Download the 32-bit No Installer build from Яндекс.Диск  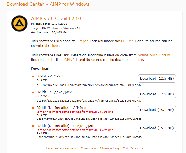(157, 128)
